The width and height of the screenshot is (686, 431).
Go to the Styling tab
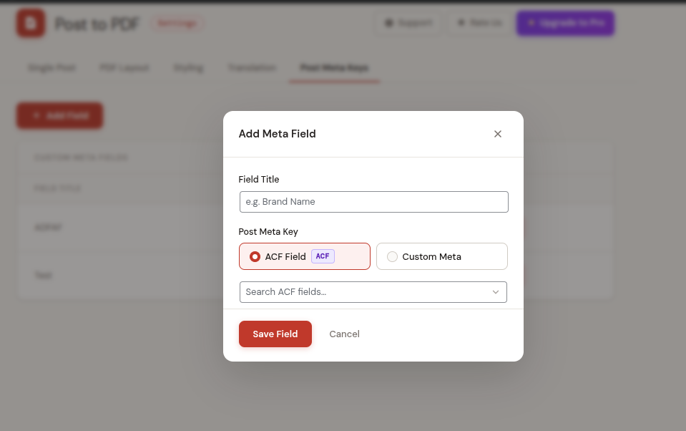pos(188,68)
